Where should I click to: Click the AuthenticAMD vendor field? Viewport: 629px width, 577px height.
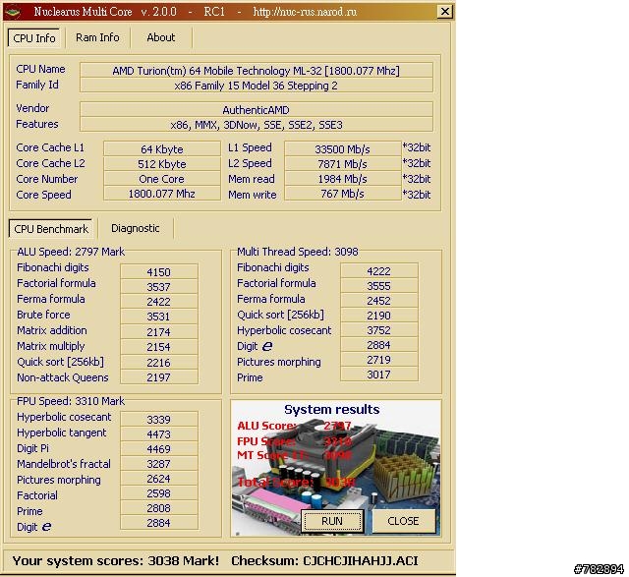pos(256,109)
